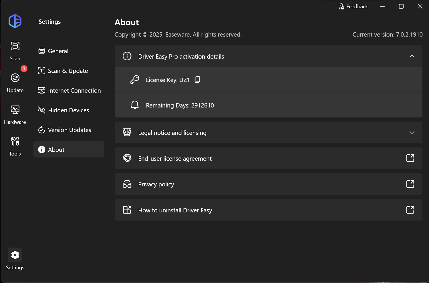Click the spy glasses Privacy policy icon
The width and height of the screenshot is (429, 283).
coord(127,184)
